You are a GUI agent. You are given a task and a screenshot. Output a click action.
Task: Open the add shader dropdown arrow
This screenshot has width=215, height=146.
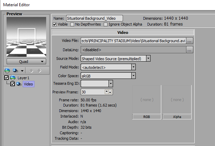(22, 71)
